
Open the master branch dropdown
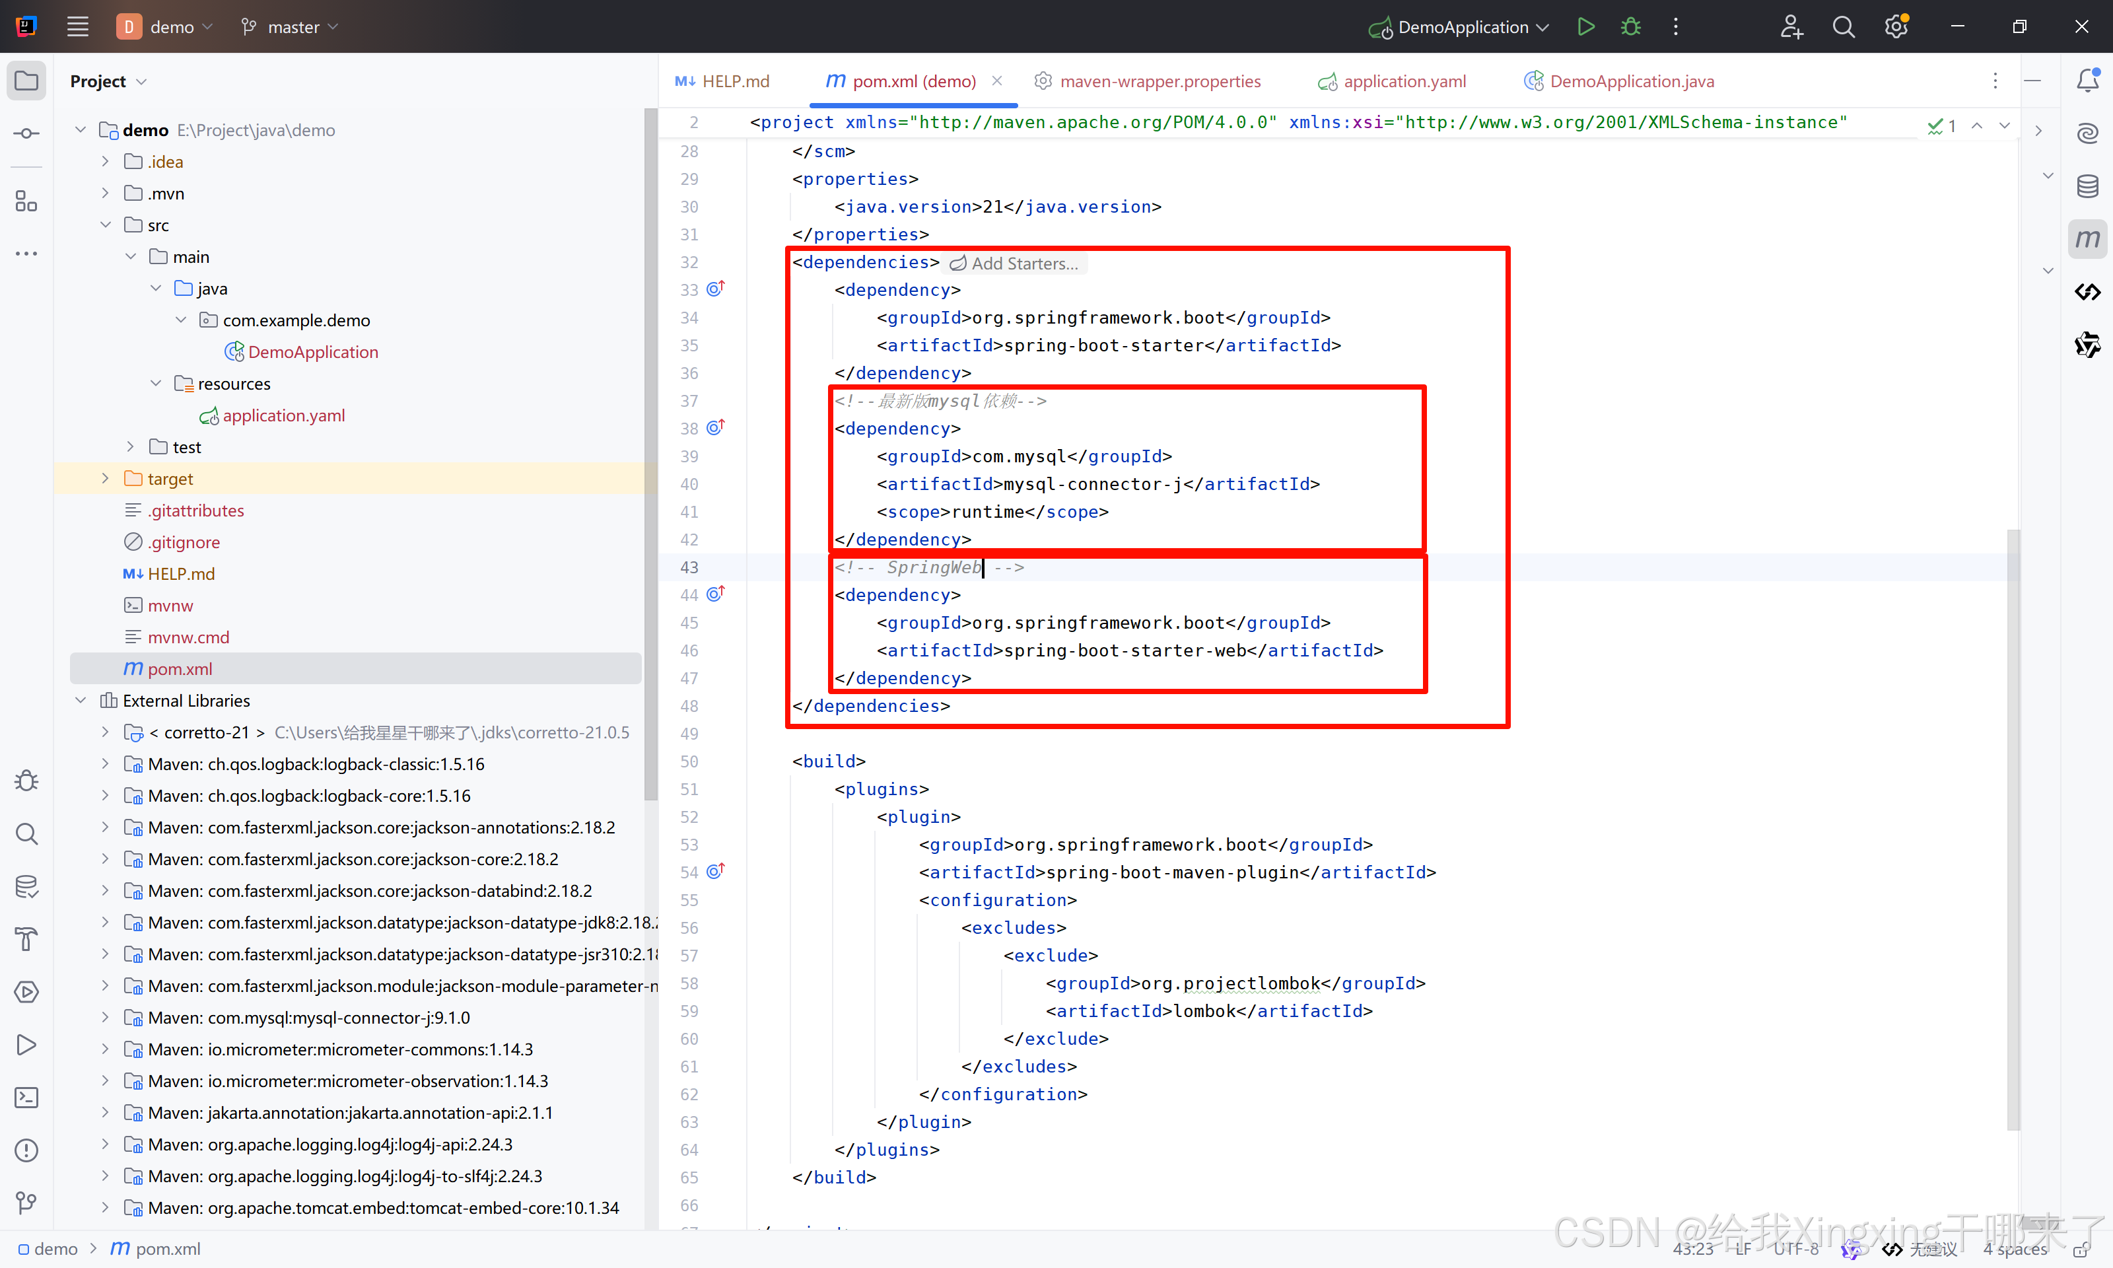click(291, 26)
